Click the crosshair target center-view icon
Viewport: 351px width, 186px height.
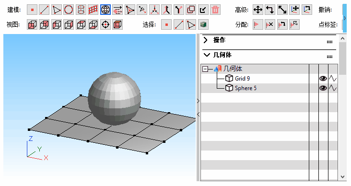[x=105, y=24]
